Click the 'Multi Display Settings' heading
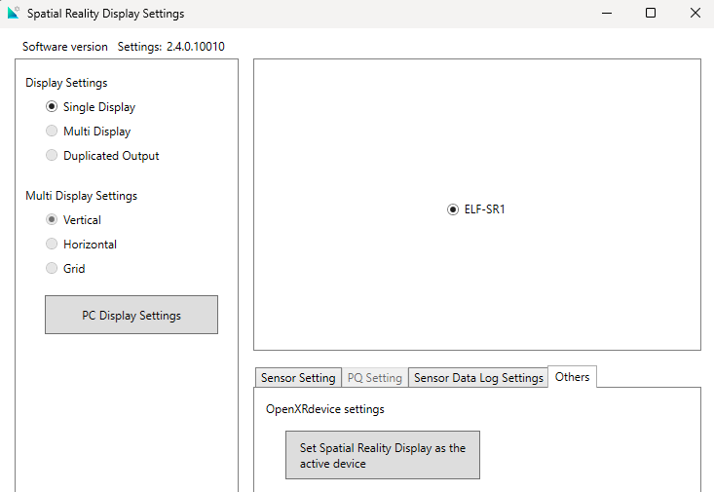 click(x=82, y=196)
